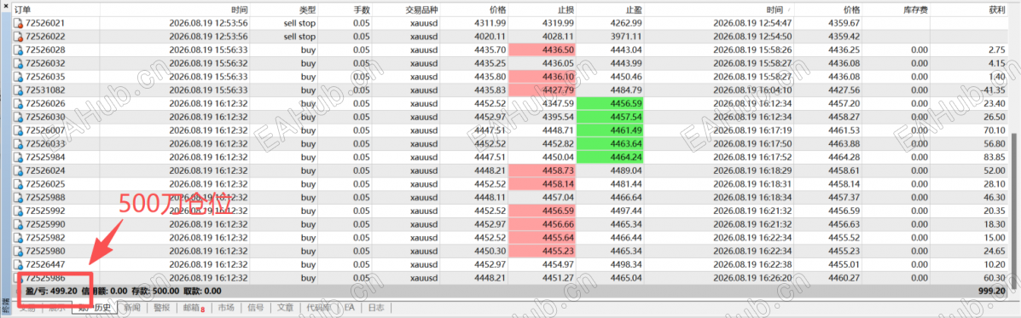Click the 取款: 0.00 summary text
Viewport: 1021px width, 318px height.
tap(203, 291)
